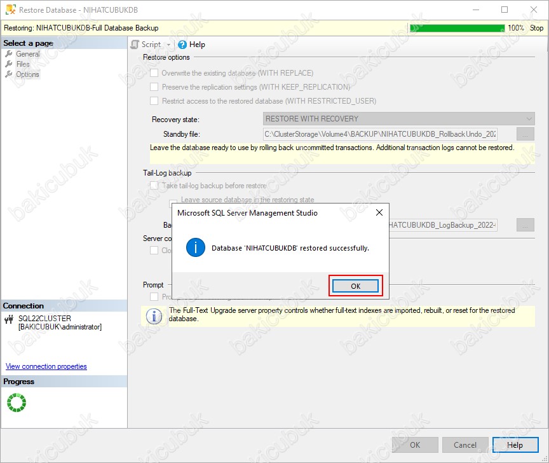
Task: Expand the Script dropdown arrow
Action: [x=168, y=45]
